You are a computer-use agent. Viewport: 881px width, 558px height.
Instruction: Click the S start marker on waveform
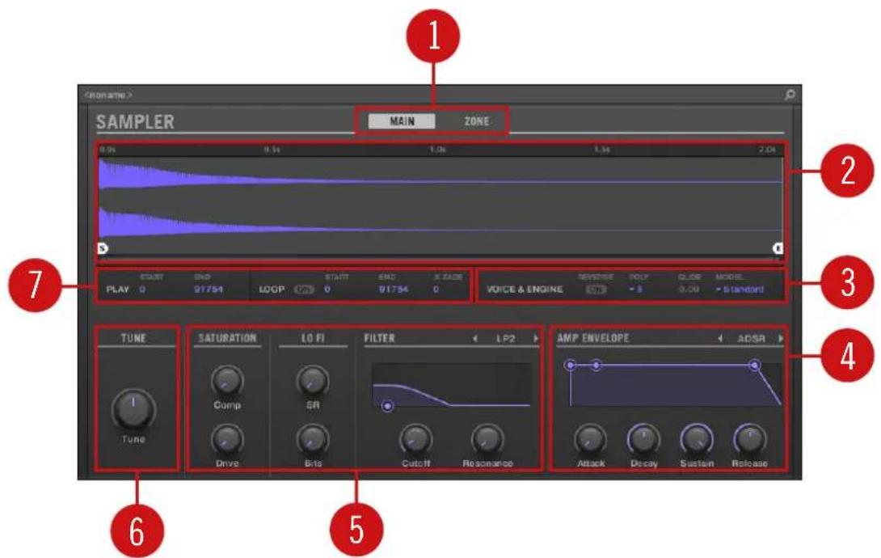(103, 247)
